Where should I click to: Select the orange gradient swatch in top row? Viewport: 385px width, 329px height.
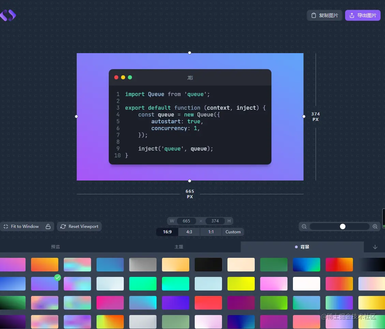[x=45, y=265]
